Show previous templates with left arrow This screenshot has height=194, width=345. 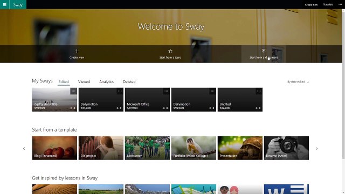(24, 149)
